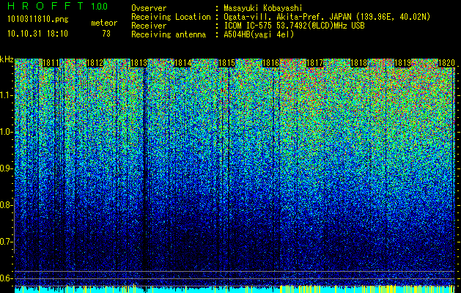Click the name Masayuki Kobayashi
461x293 pixels.
[263, 8]
